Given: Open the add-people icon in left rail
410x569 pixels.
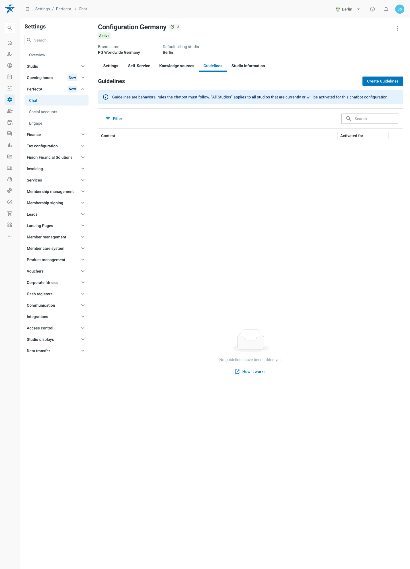Looking at the screenshot, I should click(10, 111).
